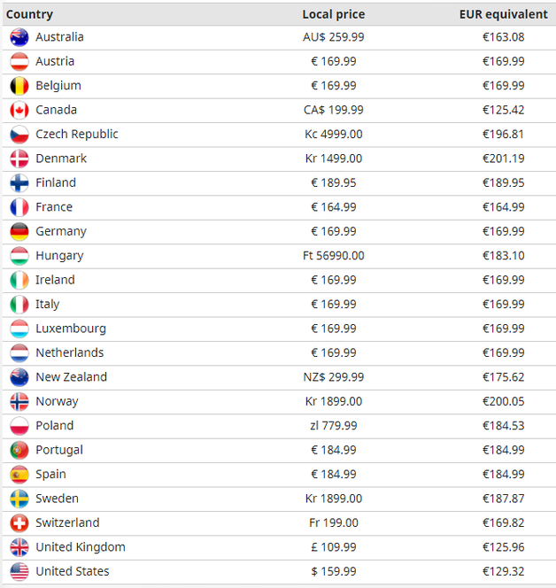Click the Norway local price Kr 1899.00
Image resolution: width=556 pixels, height=588 pixels.
click(x=333, y=401)
